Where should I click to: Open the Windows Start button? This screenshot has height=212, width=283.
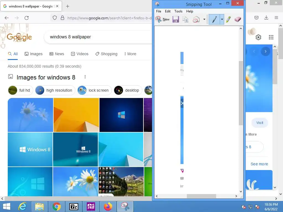[x=7, y=206]
